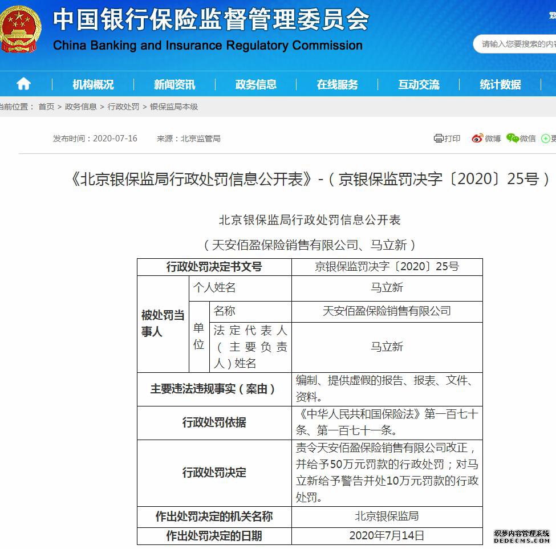Click the home icon in navigation bar
The image size is (556, 549).
24,84
